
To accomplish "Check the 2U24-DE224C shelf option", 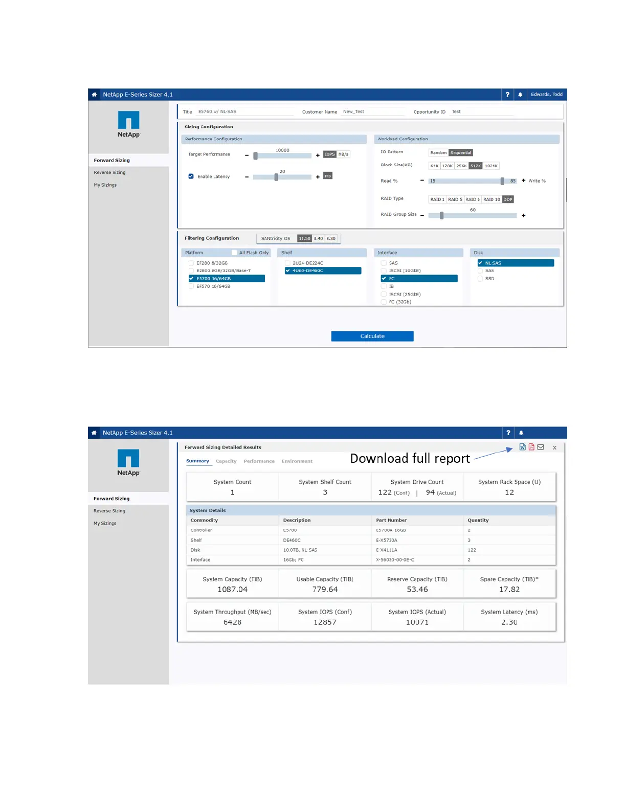I will coord(287,263).
